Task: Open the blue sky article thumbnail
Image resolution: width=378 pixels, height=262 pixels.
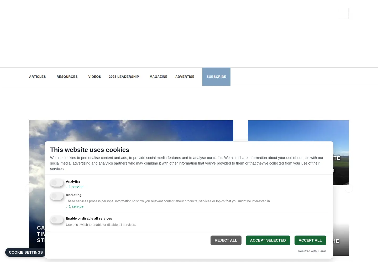Action: click(298, 130)
